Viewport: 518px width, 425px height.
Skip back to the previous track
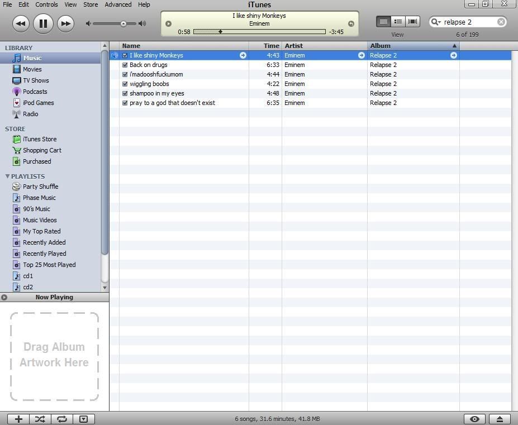[x=21, y=23]
